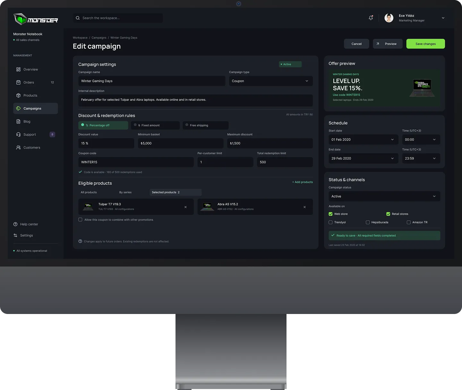Click Save changes button
The height and width of the screenshot is (390, 462).
[x=425, y=44]
